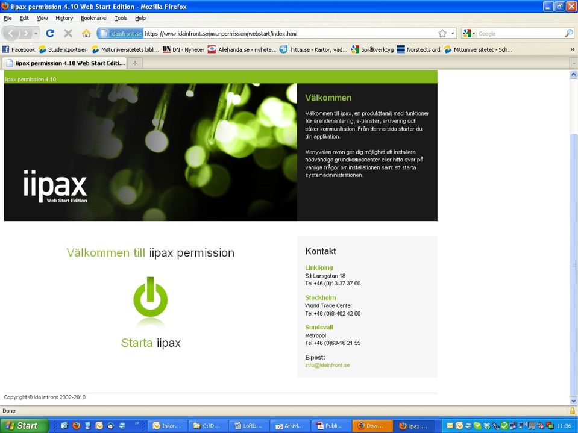
Task: Open the Help menu
Action: [140, 18]
